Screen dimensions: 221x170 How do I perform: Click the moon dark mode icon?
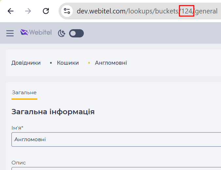(62, 33)
